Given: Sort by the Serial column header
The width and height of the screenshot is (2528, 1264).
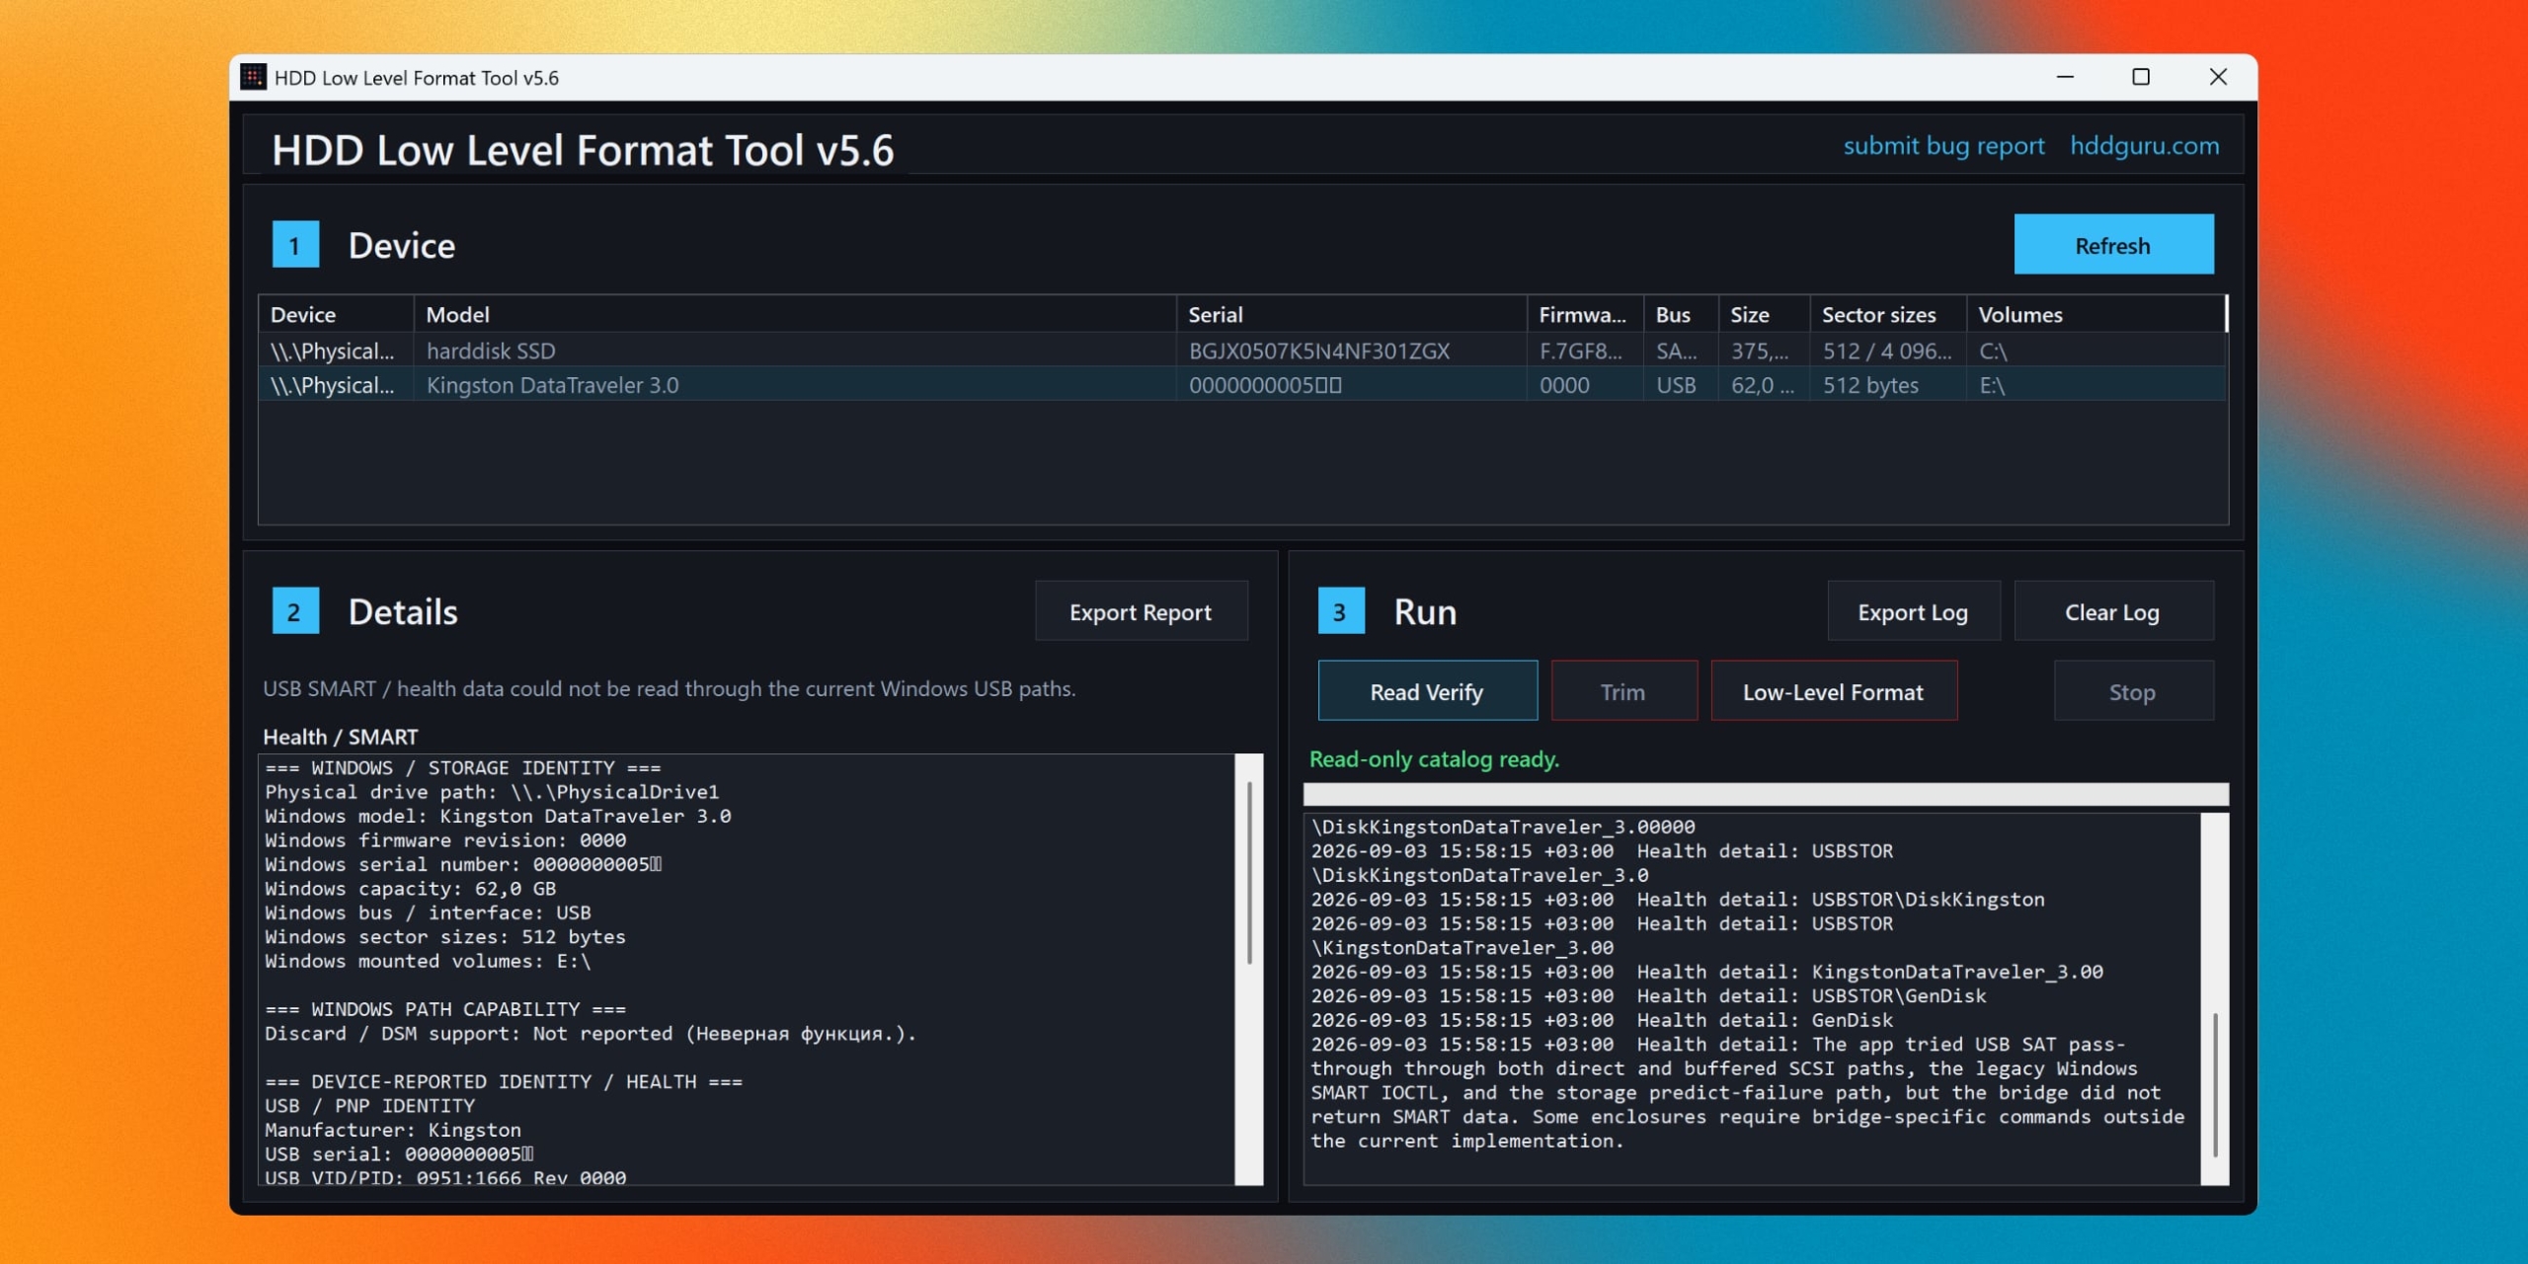Looking at the screenshot, I should [1351, 315].
